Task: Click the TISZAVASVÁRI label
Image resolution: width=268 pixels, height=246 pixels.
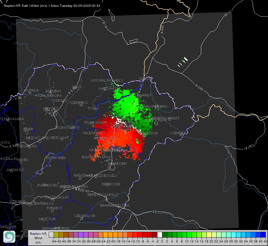Action: pyautogui.click(x=96, y=122)
